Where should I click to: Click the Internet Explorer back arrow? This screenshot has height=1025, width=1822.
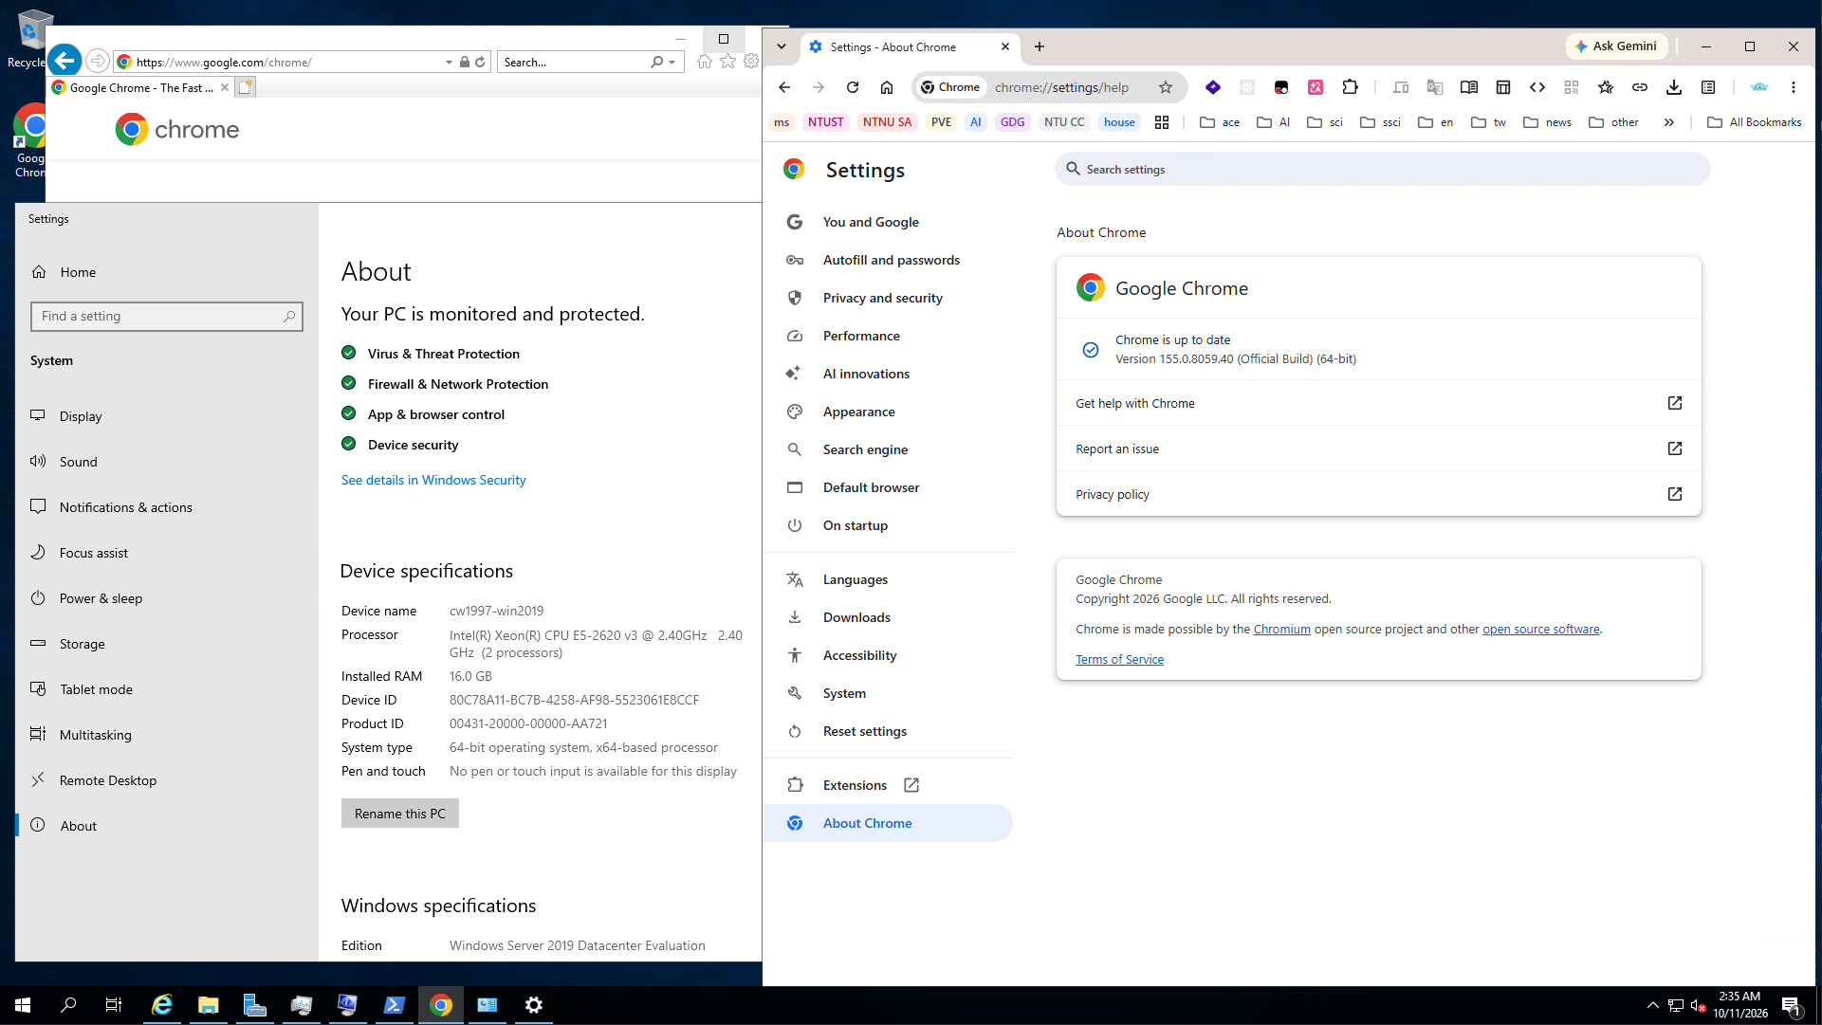pos(64,61)
